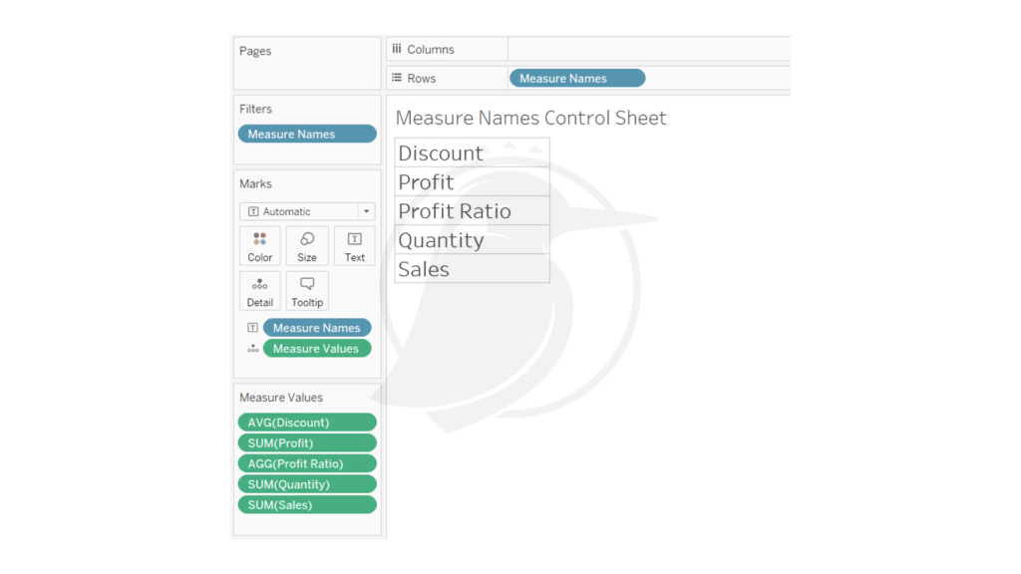Click the Columns shelf icon

pos(397,49)
